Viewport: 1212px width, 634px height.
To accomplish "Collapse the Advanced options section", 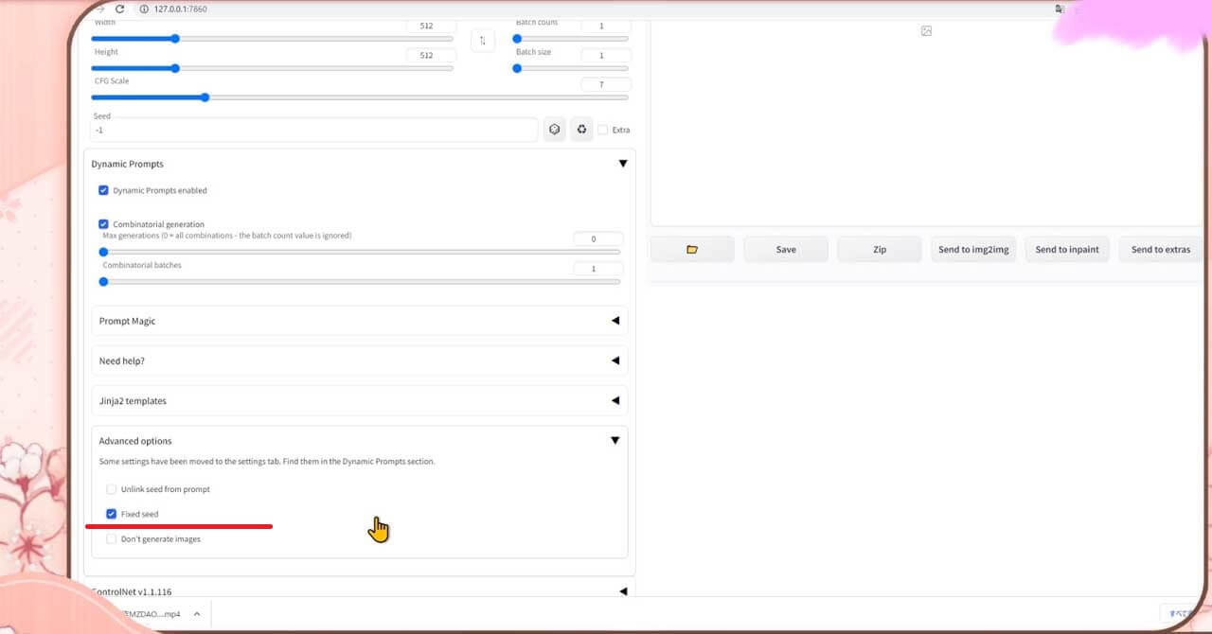I will [x=615, y=441].
